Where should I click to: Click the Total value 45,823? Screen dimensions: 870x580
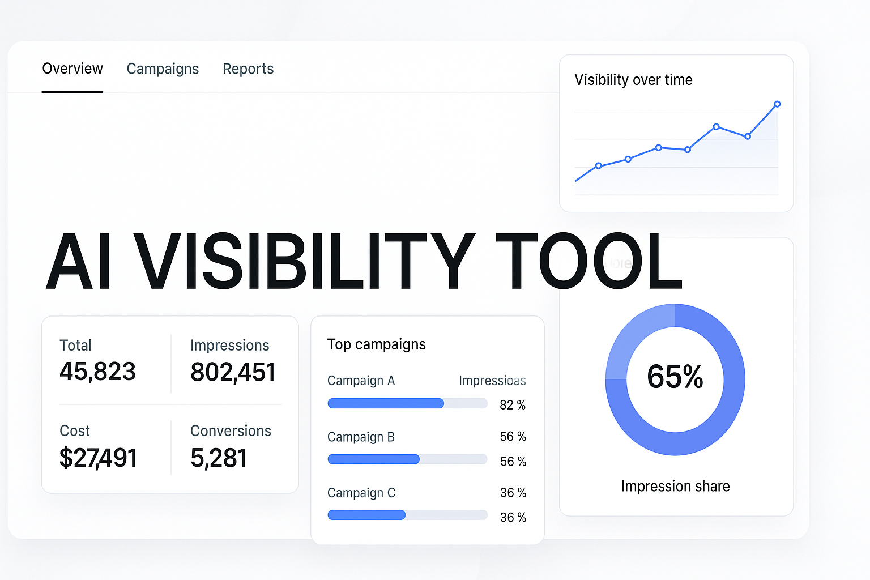[x=97, y=372]
